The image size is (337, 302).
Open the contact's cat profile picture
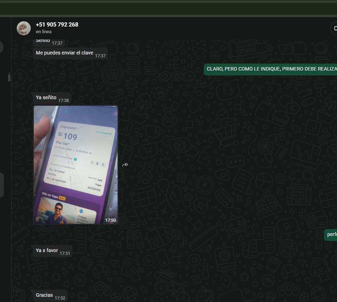pyautogui.click(x=24, y=28)
